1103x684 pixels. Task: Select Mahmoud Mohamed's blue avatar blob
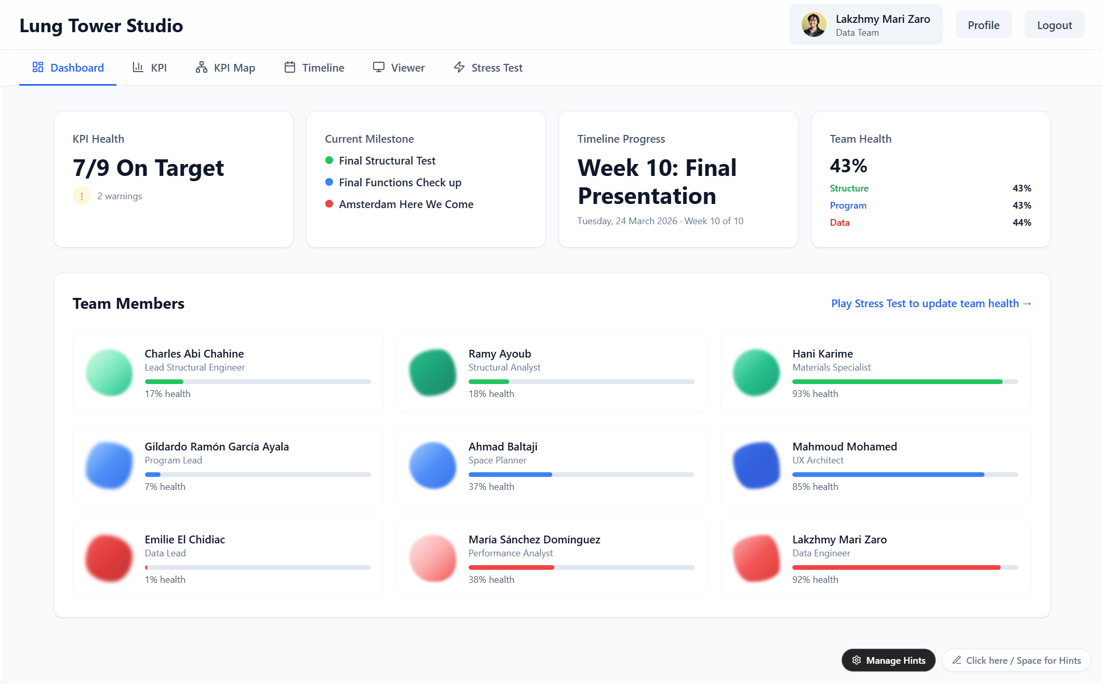point(756,466)
